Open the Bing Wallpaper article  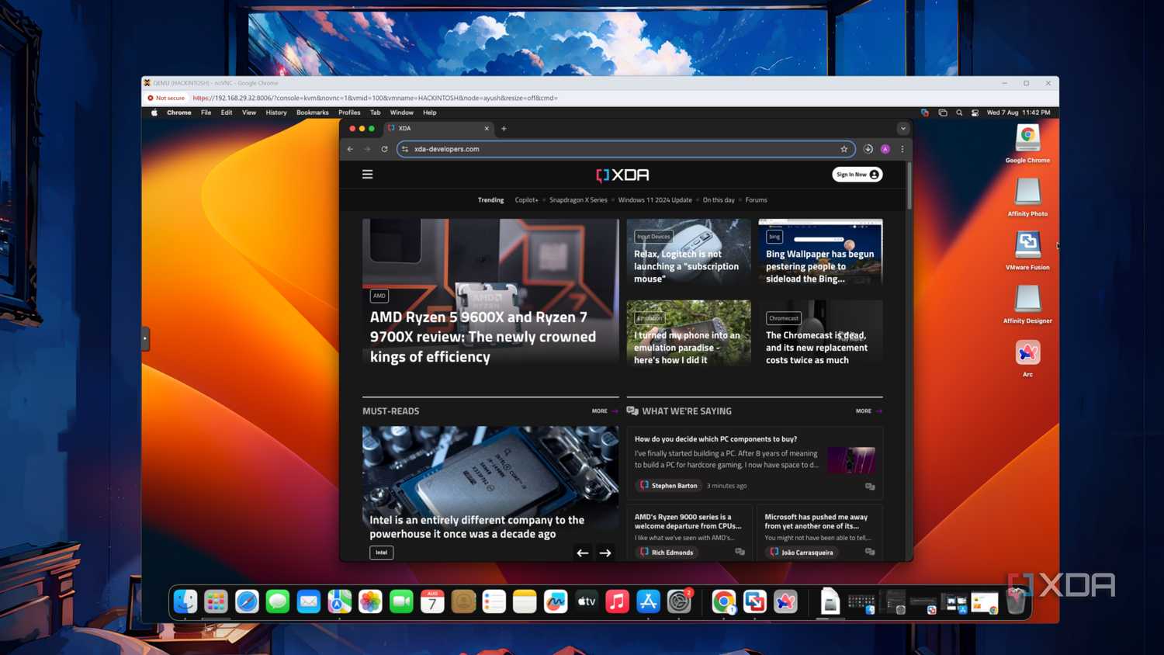coord(820,266)
